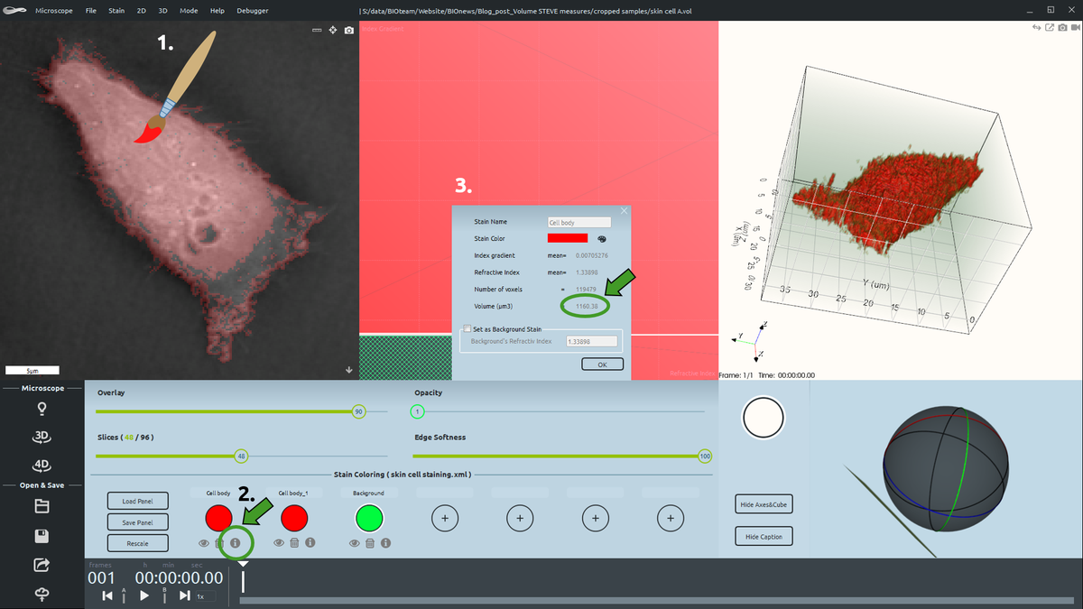Image resolution: width=1083 pixels, height=609 pixels.
Task: Take a snapshot of the 2D view
Action: tap(349, 30)
